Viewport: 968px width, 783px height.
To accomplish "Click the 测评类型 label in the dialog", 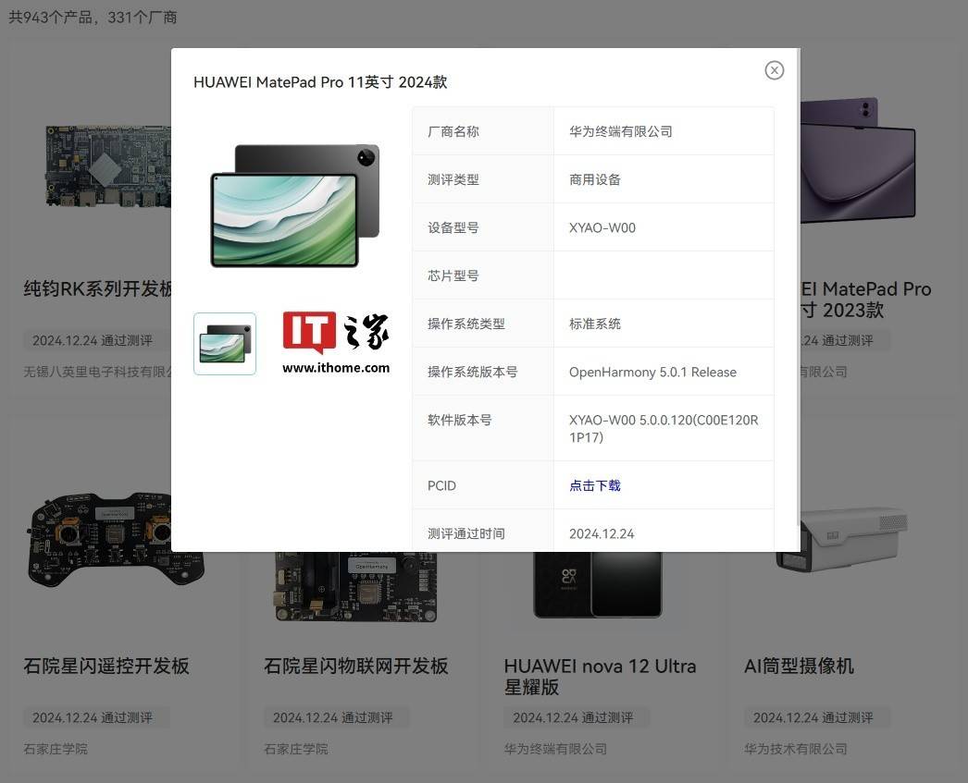I will coord(453,179).
